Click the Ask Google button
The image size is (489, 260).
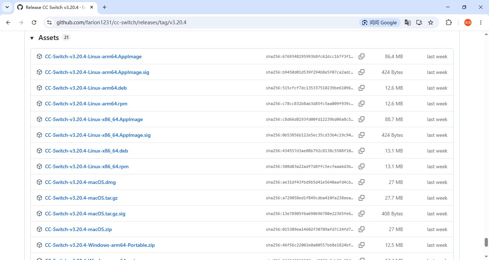[x=380, y=22]
